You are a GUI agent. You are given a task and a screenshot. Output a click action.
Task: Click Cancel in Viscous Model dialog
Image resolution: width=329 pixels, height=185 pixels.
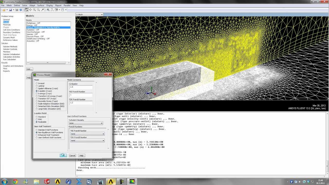(x=72, y=155)
